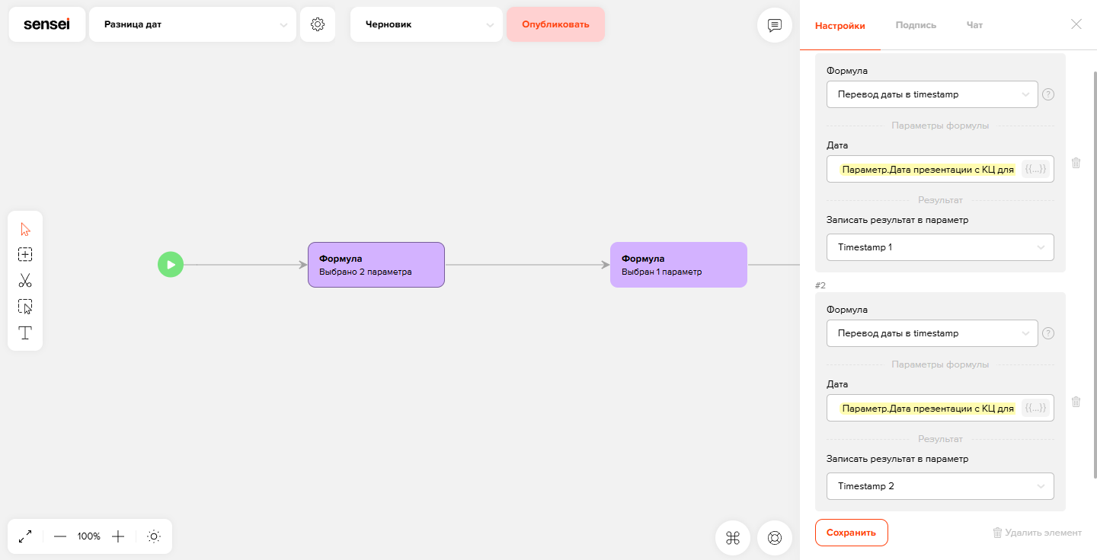Show help for first formula
Image resolution: width=1097 pixels, height=560 pixels.
1048,94
